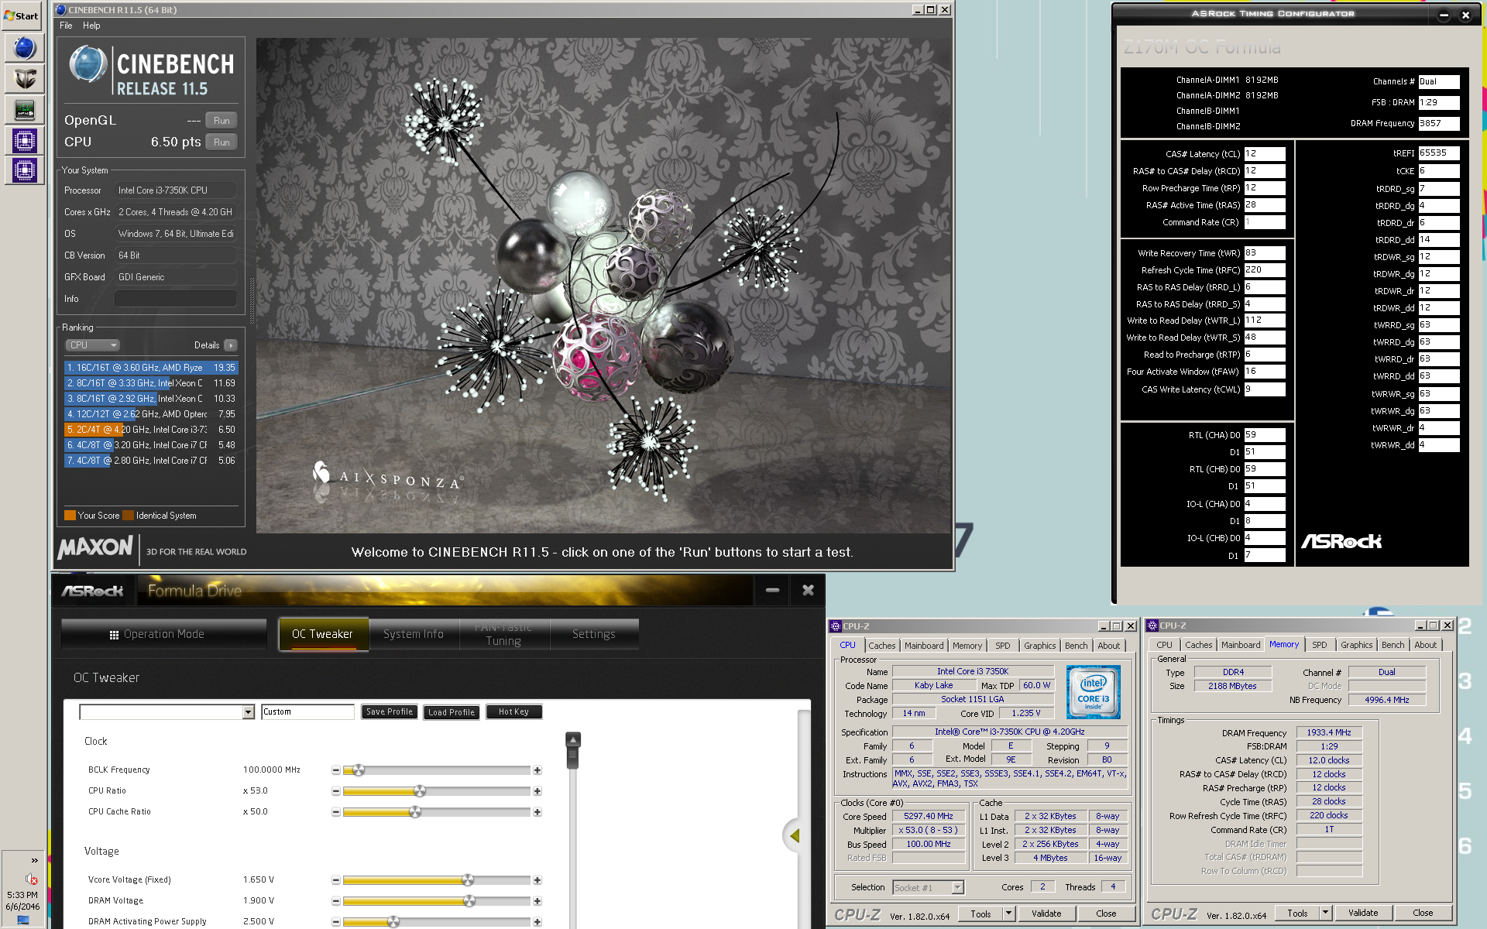Decrease DRAM Voltage with minus icon

tap(335, 901)
